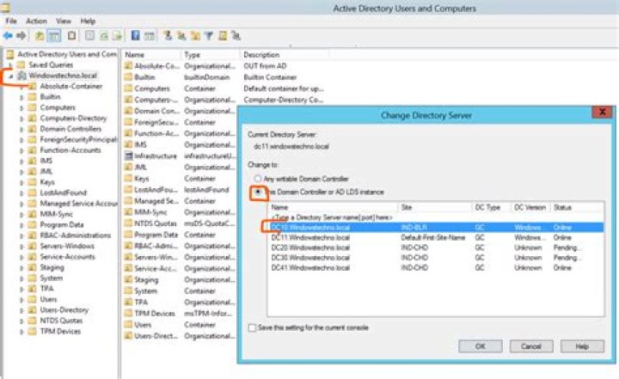Expand the Saved Queries tree node
This screenshot has width=619, height=379.
click(10, 64)
